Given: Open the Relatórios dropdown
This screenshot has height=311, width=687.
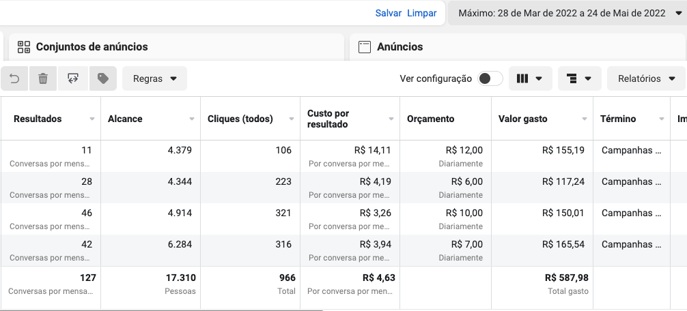Looking at the screenshot, I should pyautogui.click(x=646, y=78).
